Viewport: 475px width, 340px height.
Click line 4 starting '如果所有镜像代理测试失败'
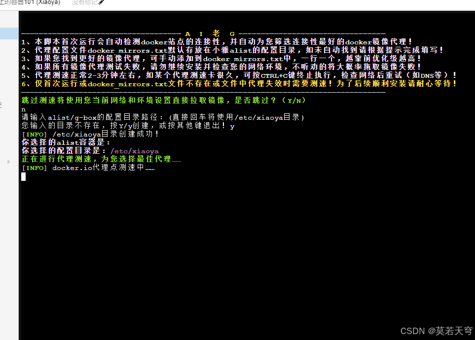pos(221,67)
